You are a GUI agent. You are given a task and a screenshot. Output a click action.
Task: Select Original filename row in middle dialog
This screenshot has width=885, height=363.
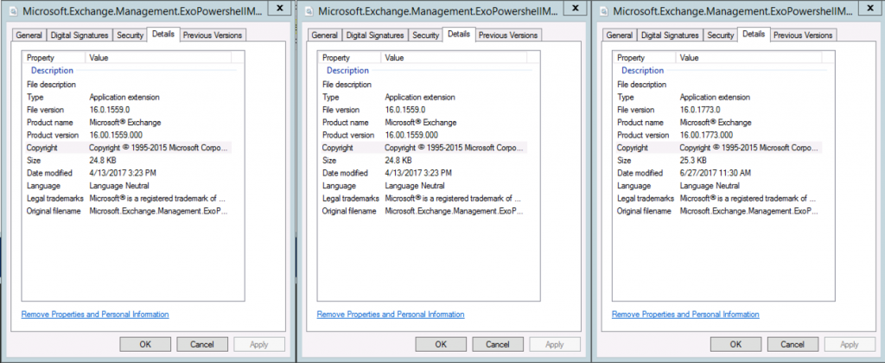coord(423,211)
